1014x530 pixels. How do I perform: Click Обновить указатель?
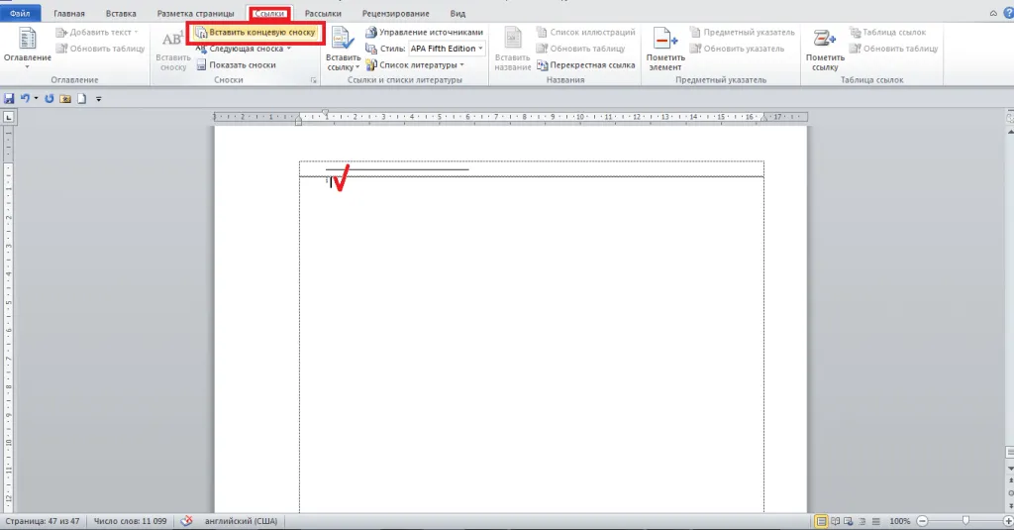point(737,49)
